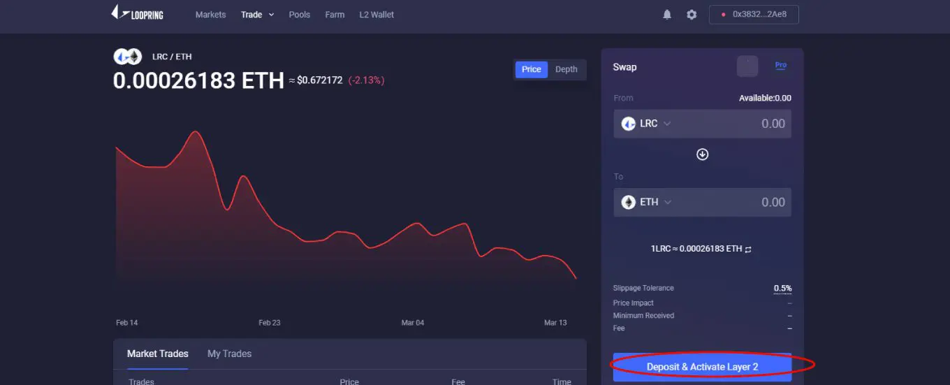Image resolution: width=950 pixels, height=385 pixels.
Task: Click the Mar 04 axis label
Action: coord(413,323)
